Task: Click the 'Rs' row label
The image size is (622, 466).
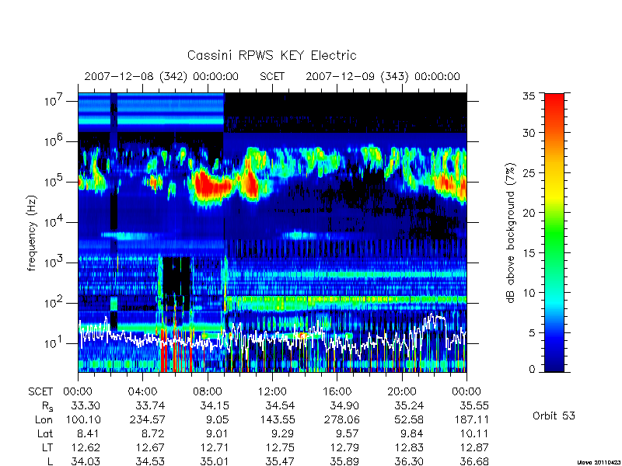Action: 47,406
